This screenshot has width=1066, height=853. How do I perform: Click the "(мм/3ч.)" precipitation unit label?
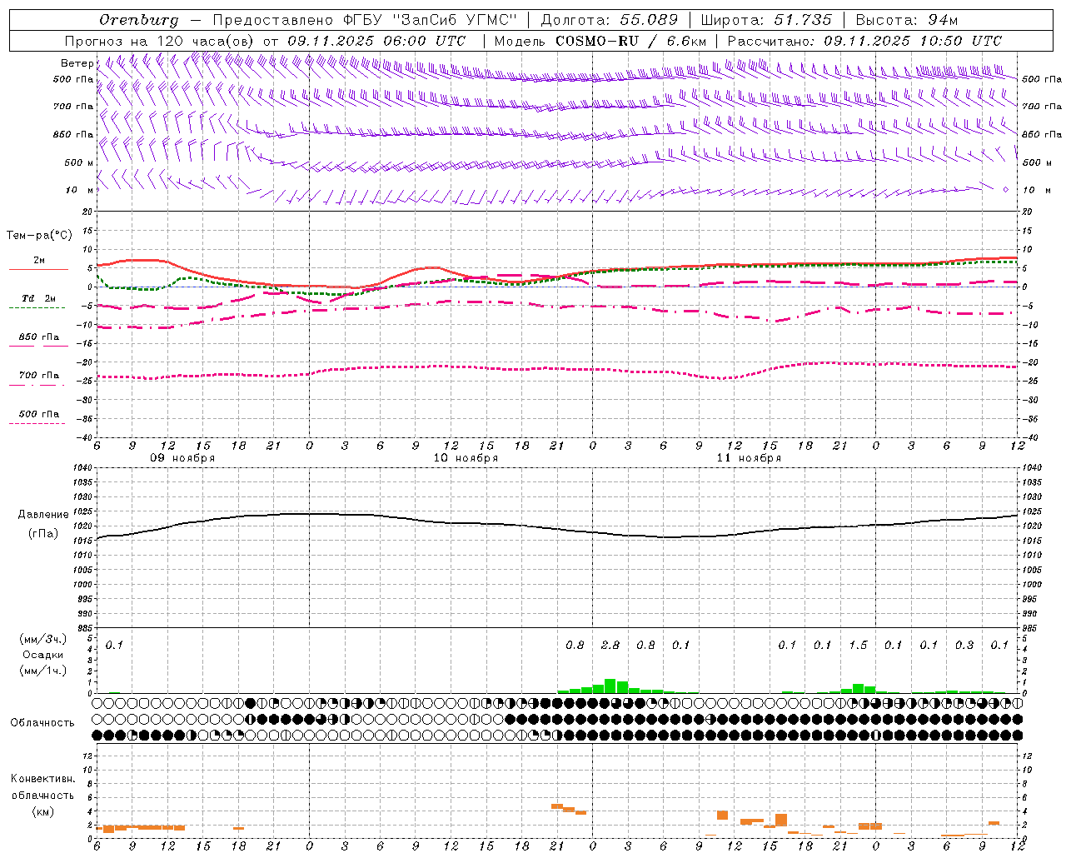[x=43, y=639]
